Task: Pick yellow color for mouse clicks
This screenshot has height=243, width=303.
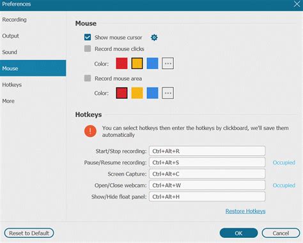Action: (x=137, y=63)
